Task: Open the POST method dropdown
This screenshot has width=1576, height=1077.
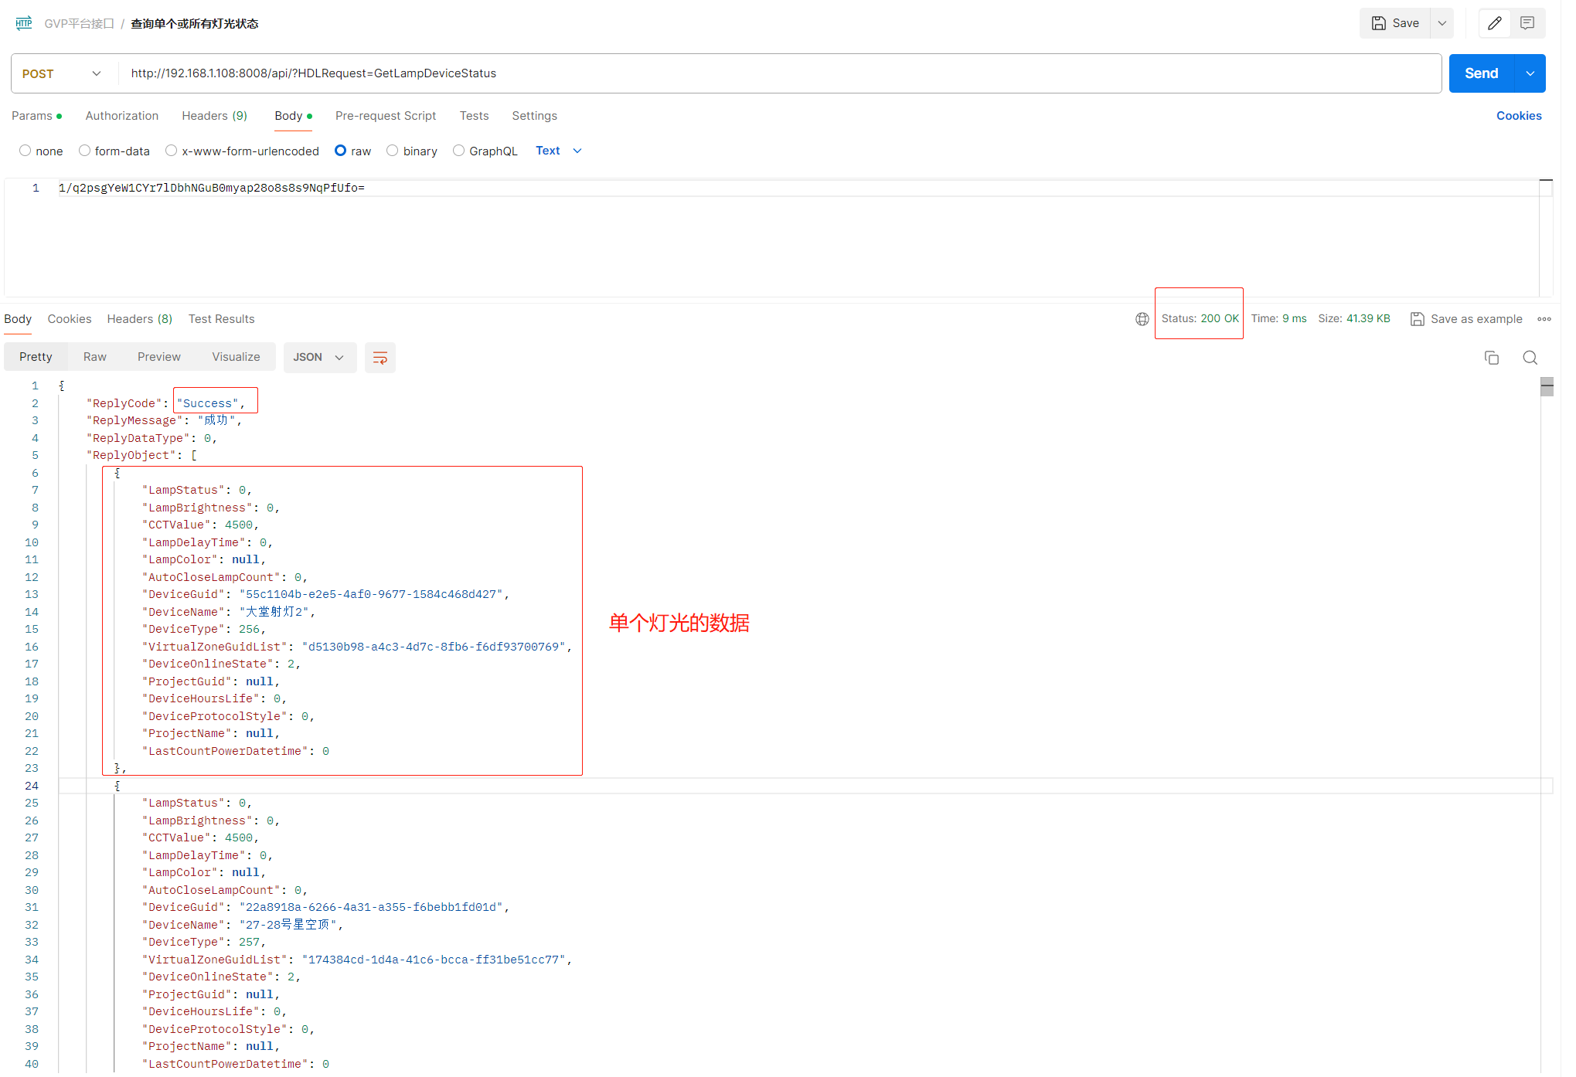Action: tap(63, 73)
